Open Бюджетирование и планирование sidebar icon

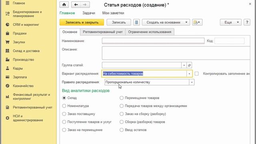point(8,14)
